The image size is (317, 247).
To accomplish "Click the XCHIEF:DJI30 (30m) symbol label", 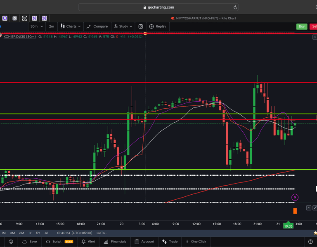I will (x=20, y=37).
